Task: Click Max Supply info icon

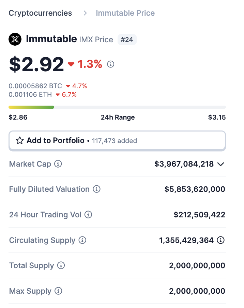Action: pyautogui.click(x=59, y=291)
